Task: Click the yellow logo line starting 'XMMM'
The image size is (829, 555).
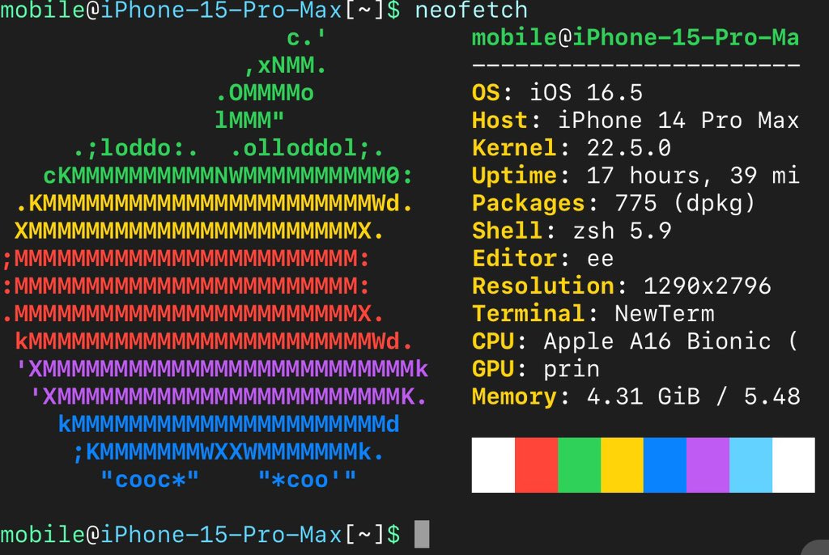Action: click(199, 231)
